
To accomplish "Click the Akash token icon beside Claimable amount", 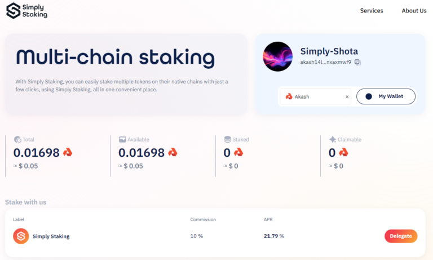I will coord(344,152).
